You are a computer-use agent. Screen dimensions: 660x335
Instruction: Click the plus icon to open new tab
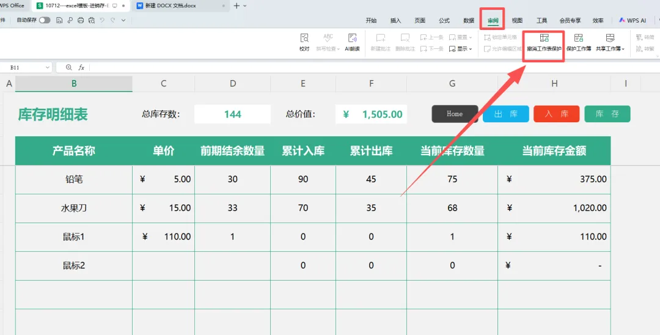pyautogui.click(x=237, y=6)
